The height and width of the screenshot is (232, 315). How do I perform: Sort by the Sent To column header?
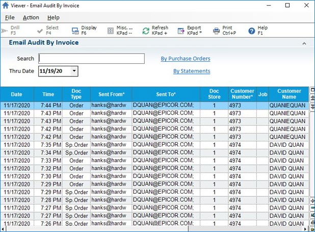point(165,94)
